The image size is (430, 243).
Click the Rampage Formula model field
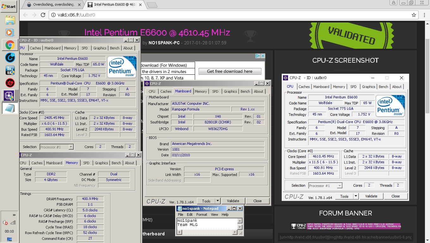click(200, 109)
